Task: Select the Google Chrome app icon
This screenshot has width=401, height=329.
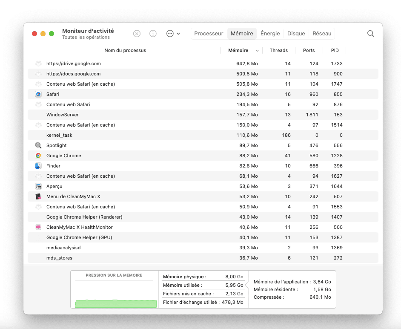Action: pos(38,156)
